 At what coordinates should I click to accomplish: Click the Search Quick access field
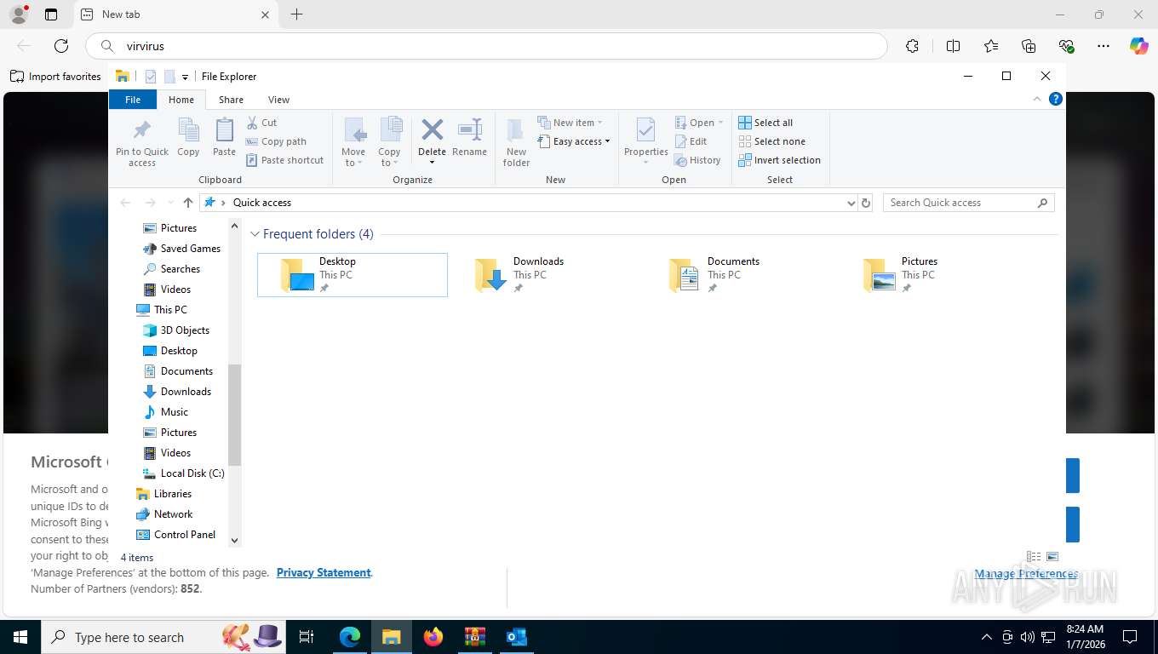[x=969, y=203]
